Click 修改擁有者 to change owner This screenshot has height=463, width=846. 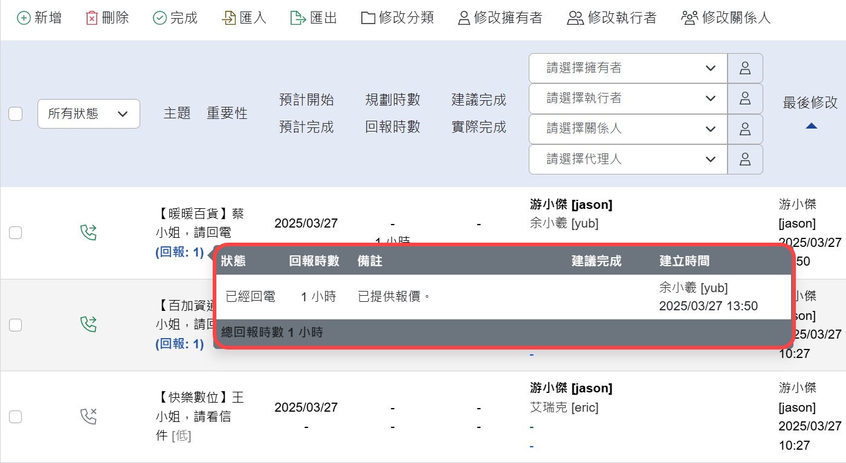click(x=500, y=18)
